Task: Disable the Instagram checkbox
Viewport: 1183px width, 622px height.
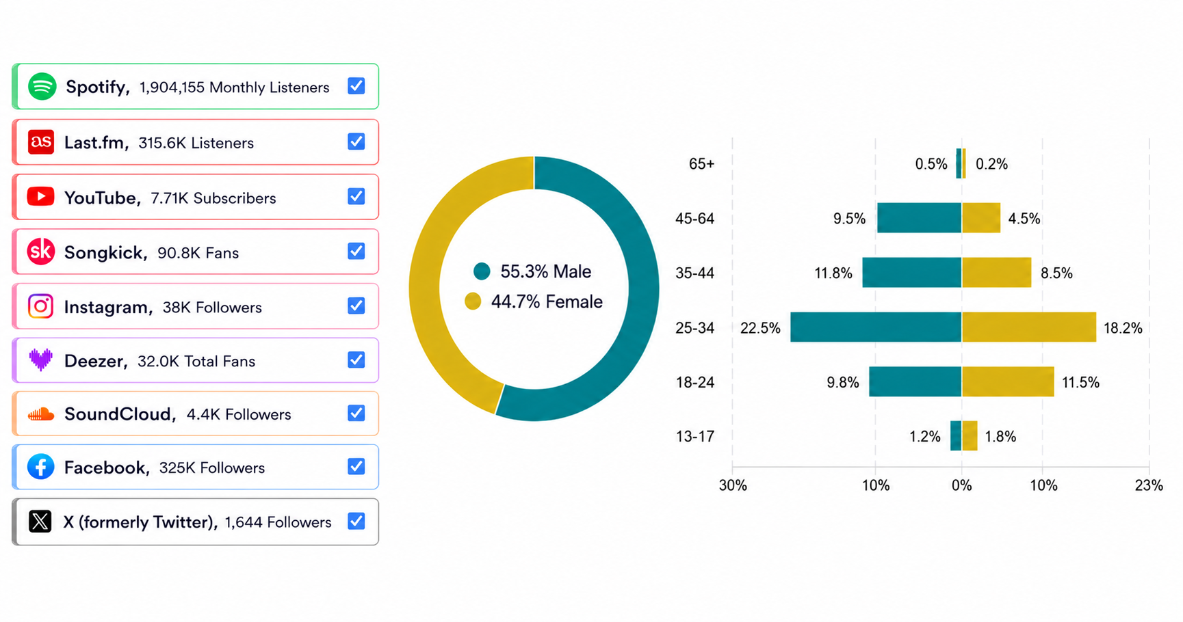Action: pyautogui.click(x=356, y=306)
